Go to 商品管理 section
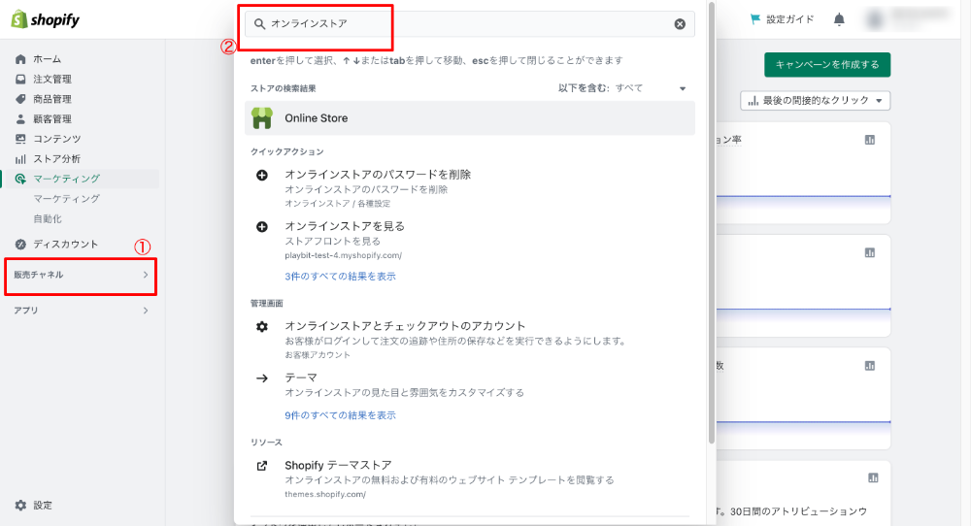The height and width of the screenshot is (526, 971). point(52,99)
